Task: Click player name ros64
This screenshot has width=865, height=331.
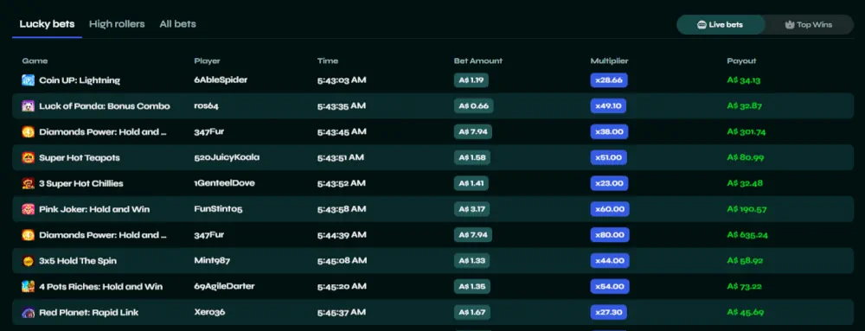Action: pos(207,105)
